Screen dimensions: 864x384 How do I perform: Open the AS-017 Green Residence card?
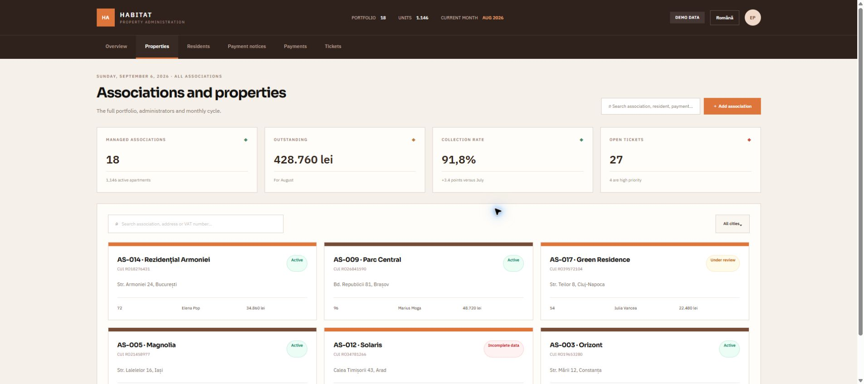pyautogui.click(x=644, y=281)
